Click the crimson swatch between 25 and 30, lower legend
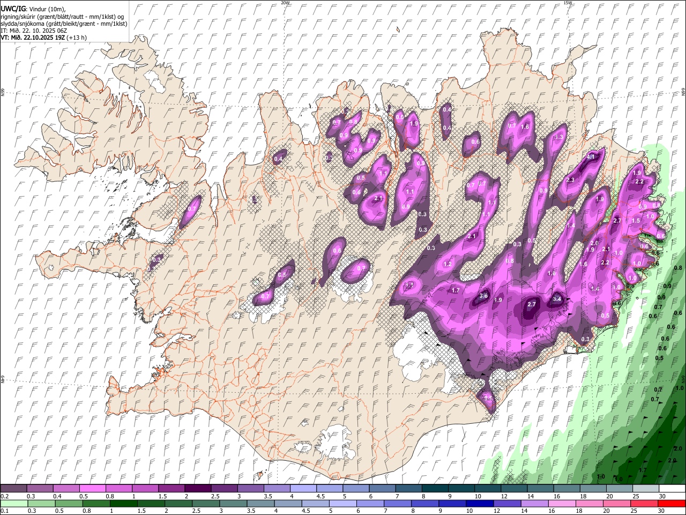This screenshot has height=515, width=686. [x=645, y=503]
